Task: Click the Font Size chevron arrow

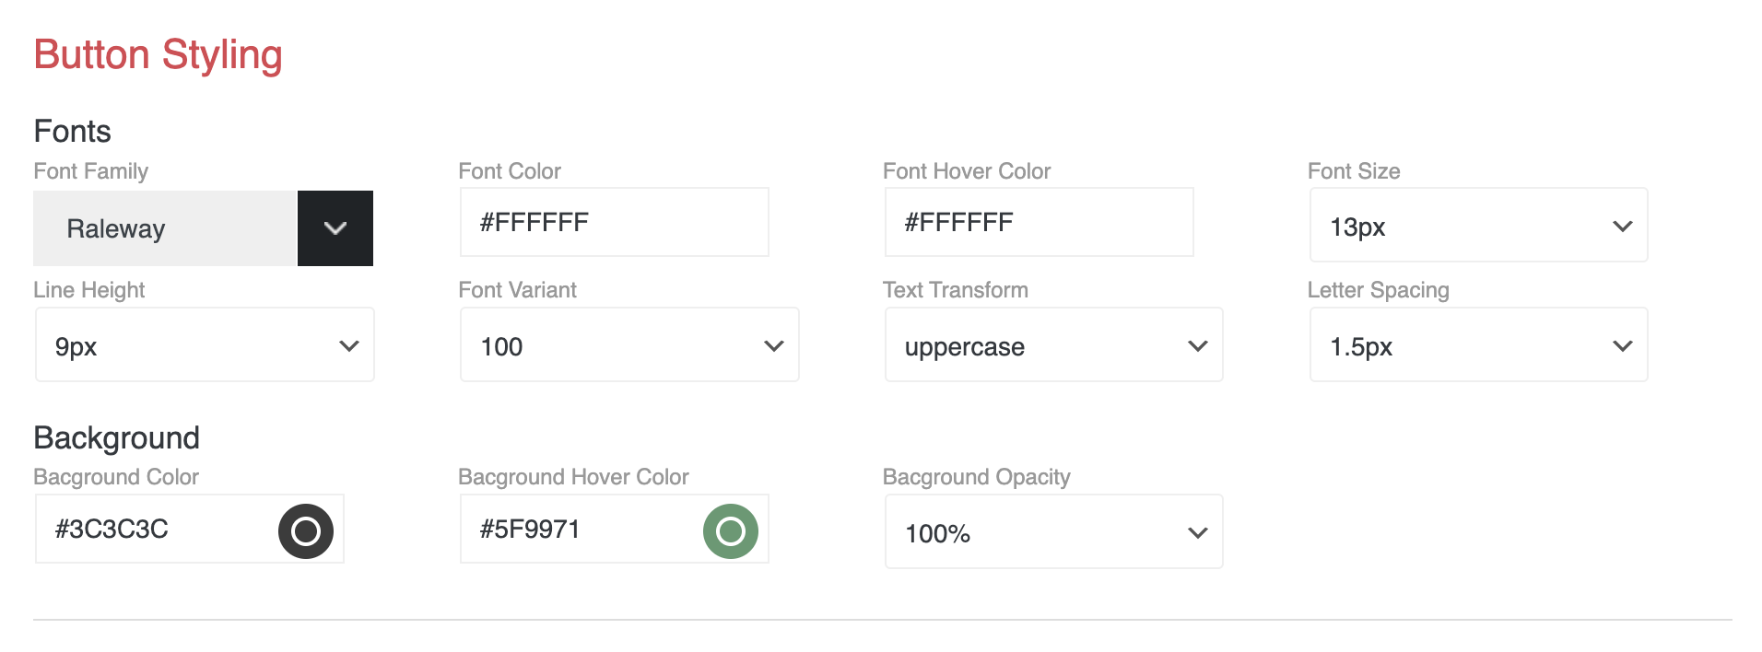Action: point(1623,227)
